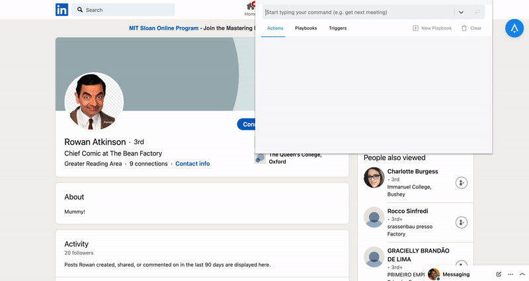Viewport: 529px width, 281px height.
Task: Clear the command history
Action: [471, 28]
